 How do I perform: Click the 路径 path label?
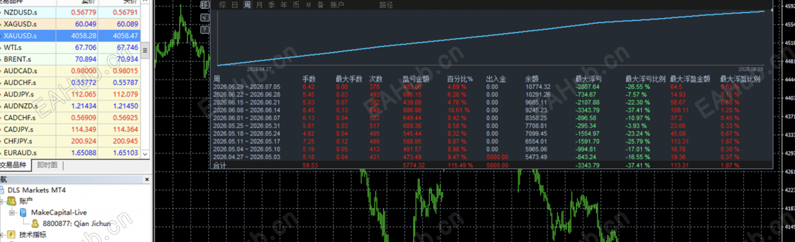coord(387,5)
